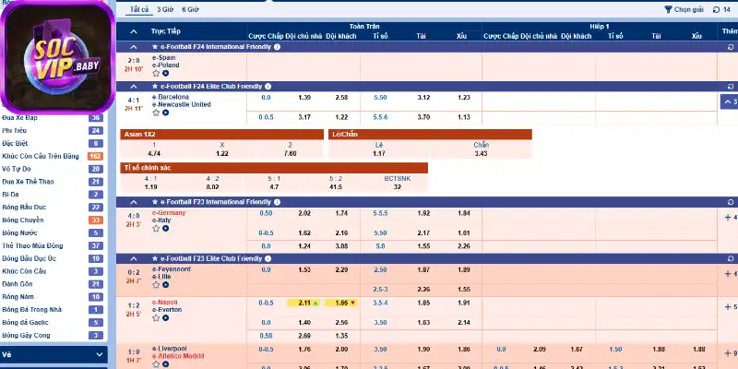The height and width of the screenshot is (369, 738).
Task: Collapse the e-Football F23 Elite Club Friendly league
Action: [x=133, y=258]
